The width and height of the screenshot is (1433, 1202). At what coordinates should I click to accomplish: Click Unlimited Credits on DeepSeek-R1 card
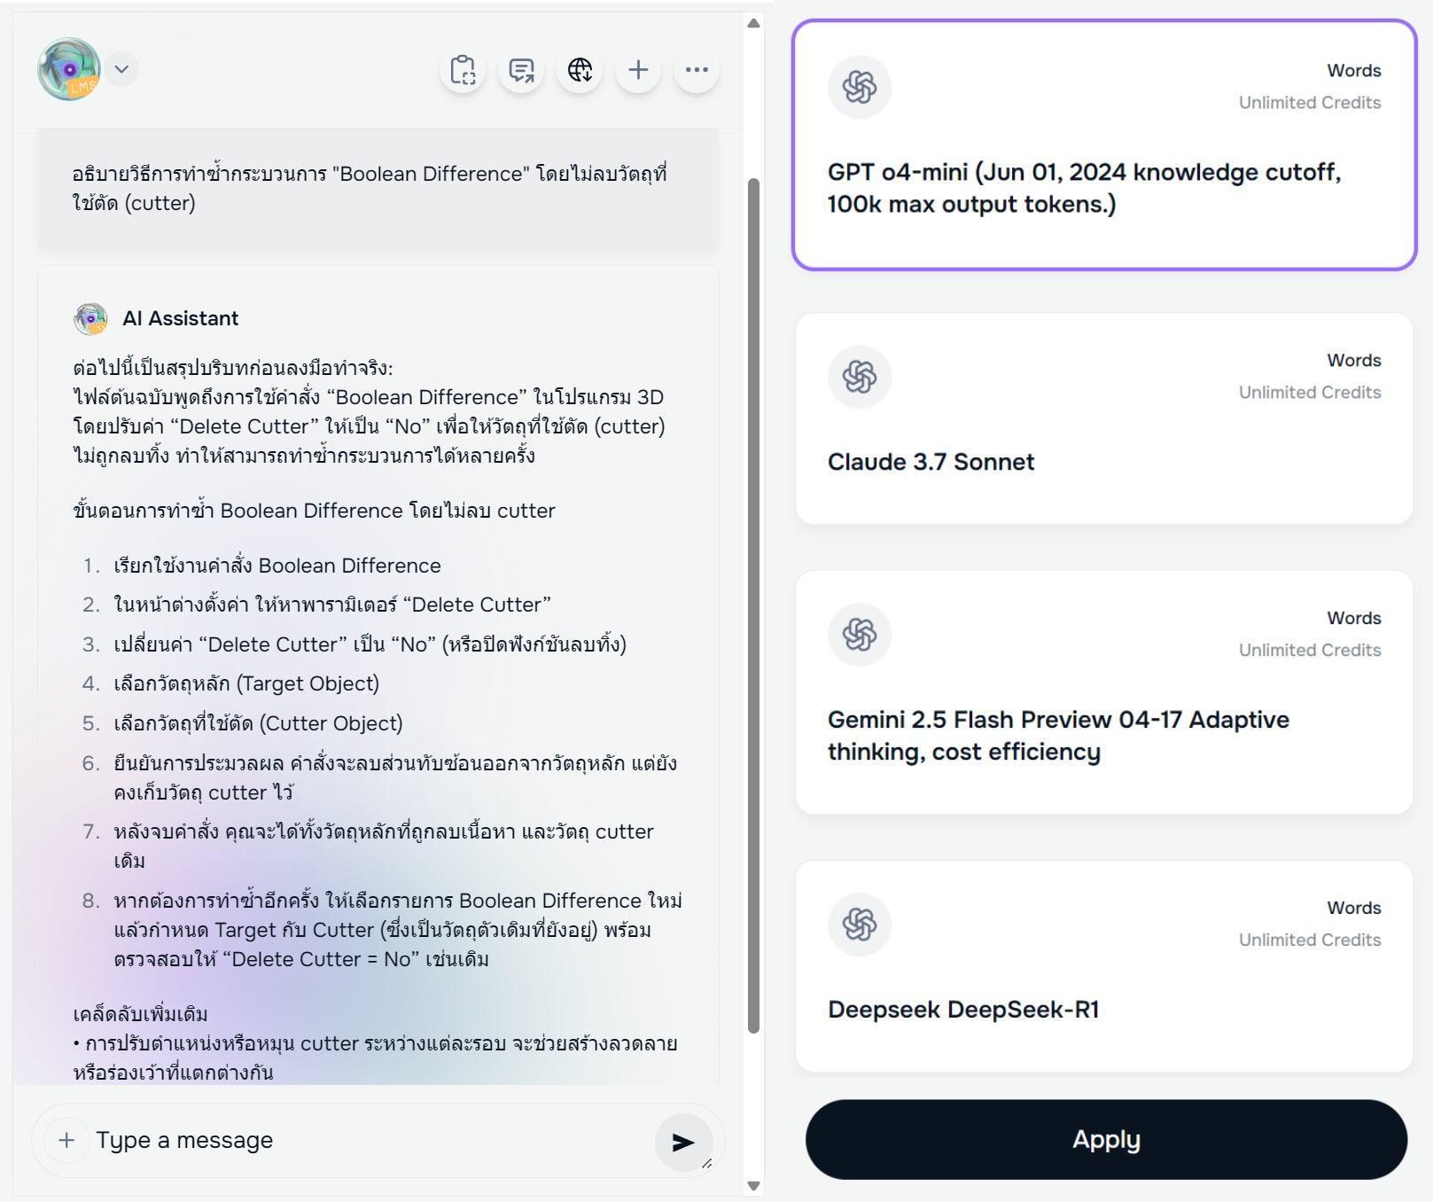(x=1310, y=941)
